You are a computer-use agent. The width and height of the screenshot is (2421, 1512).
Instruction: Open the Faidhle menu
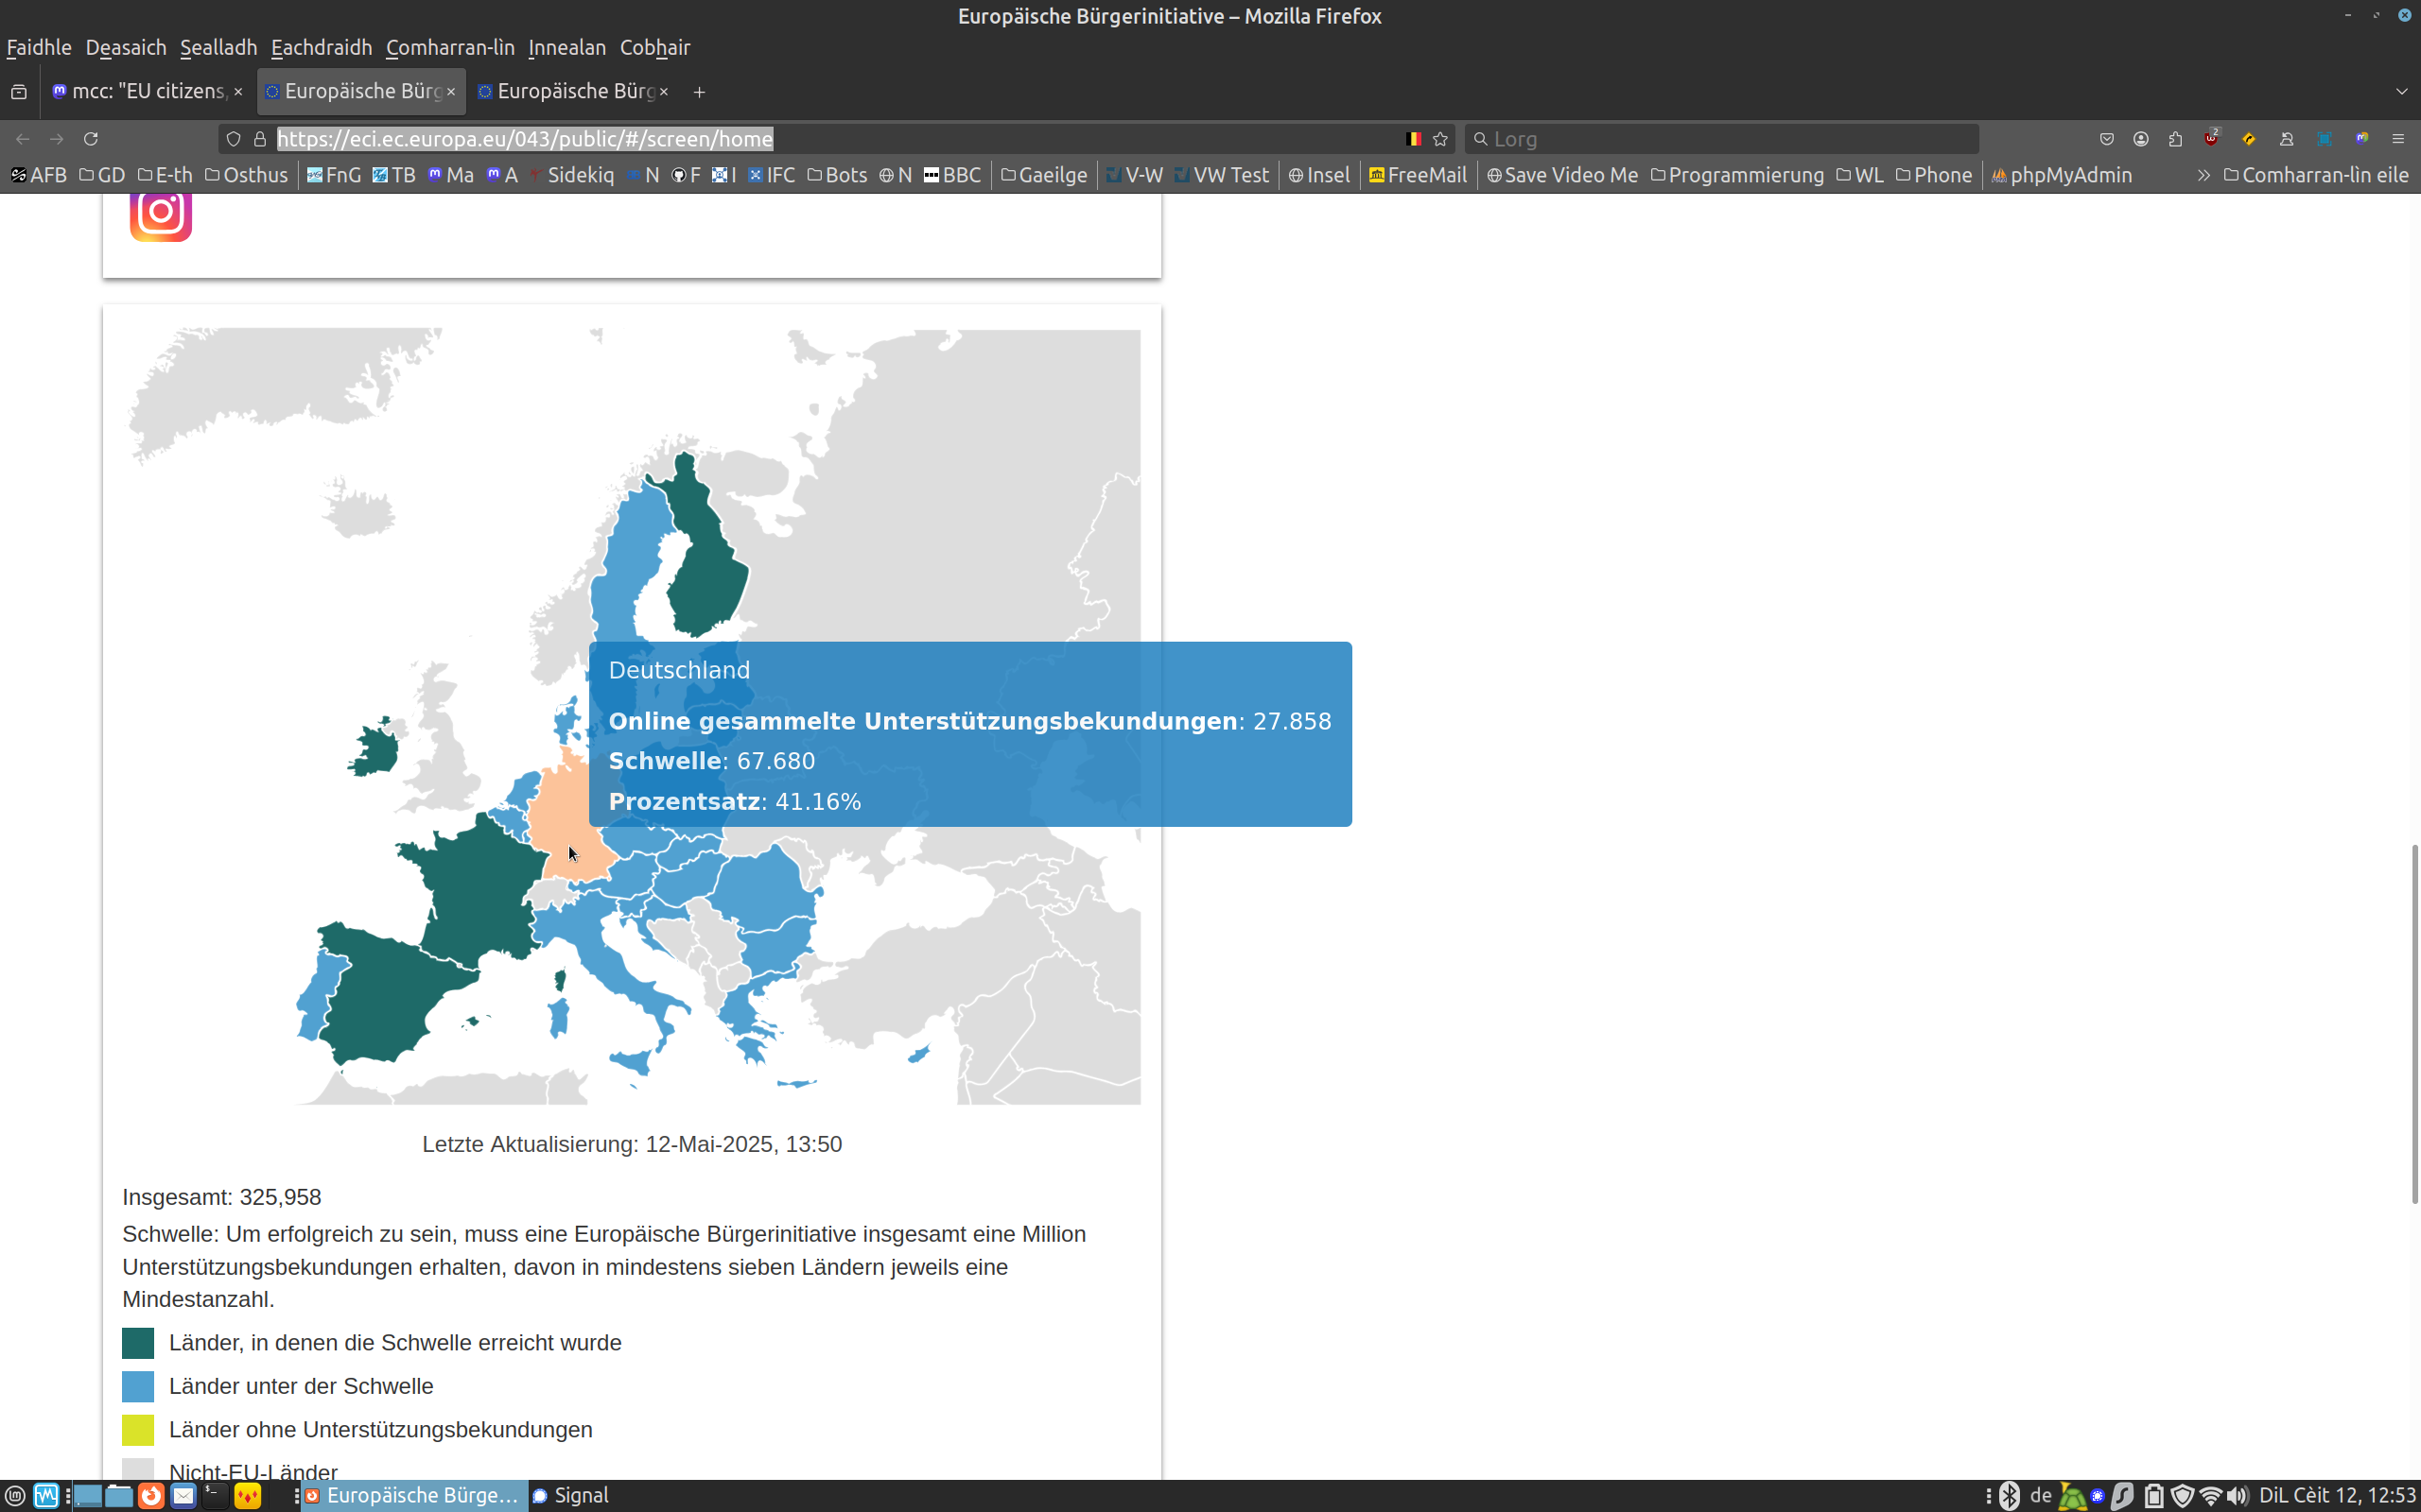(x=39, y=47)
